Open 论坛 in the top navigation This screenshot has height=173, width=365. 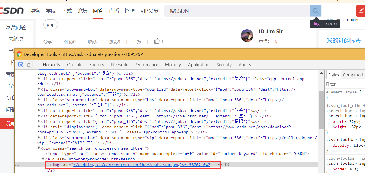point(82,11)
